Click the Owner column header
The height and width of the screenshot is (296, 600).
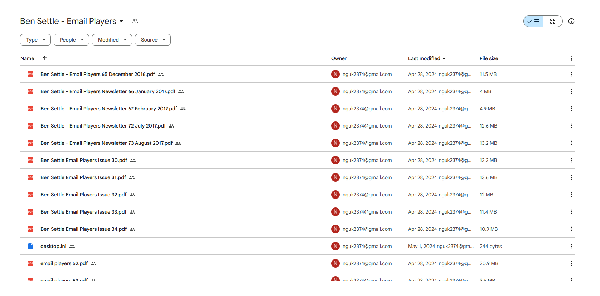click(x=339, y=58)
